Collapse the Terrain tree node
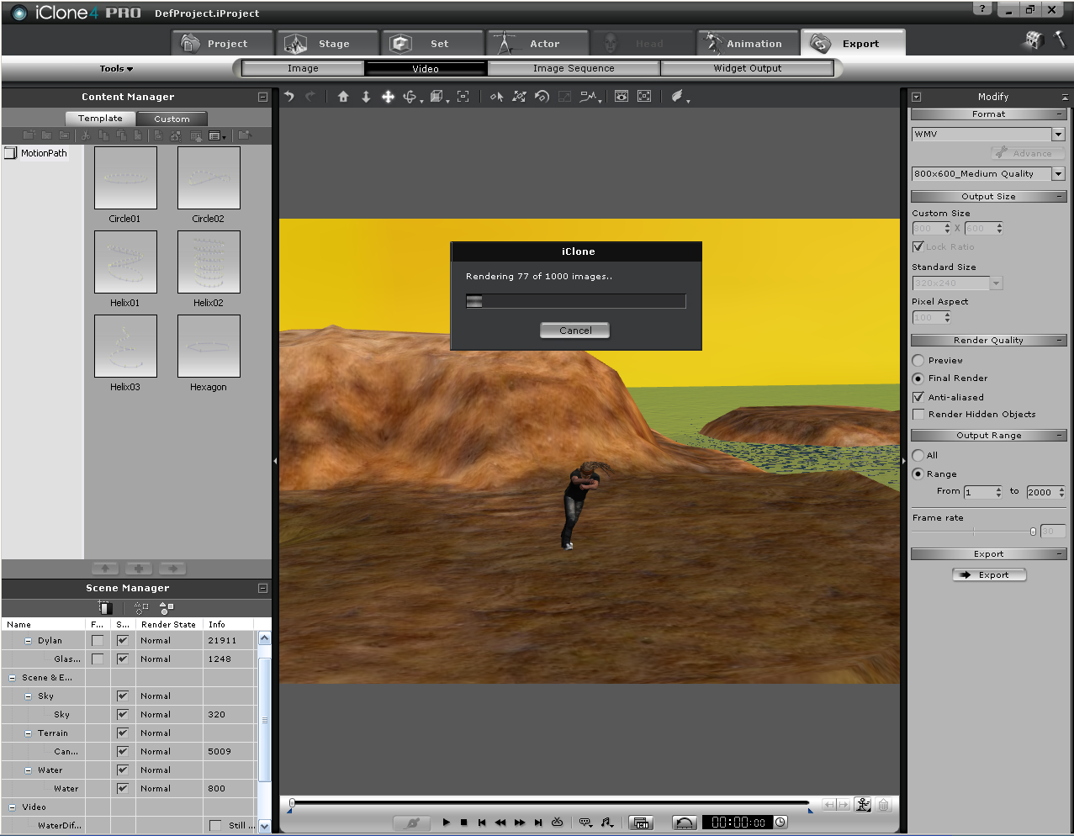This screenshot has width=1074, height=836. pyautogui.click(x=28, y=733)
